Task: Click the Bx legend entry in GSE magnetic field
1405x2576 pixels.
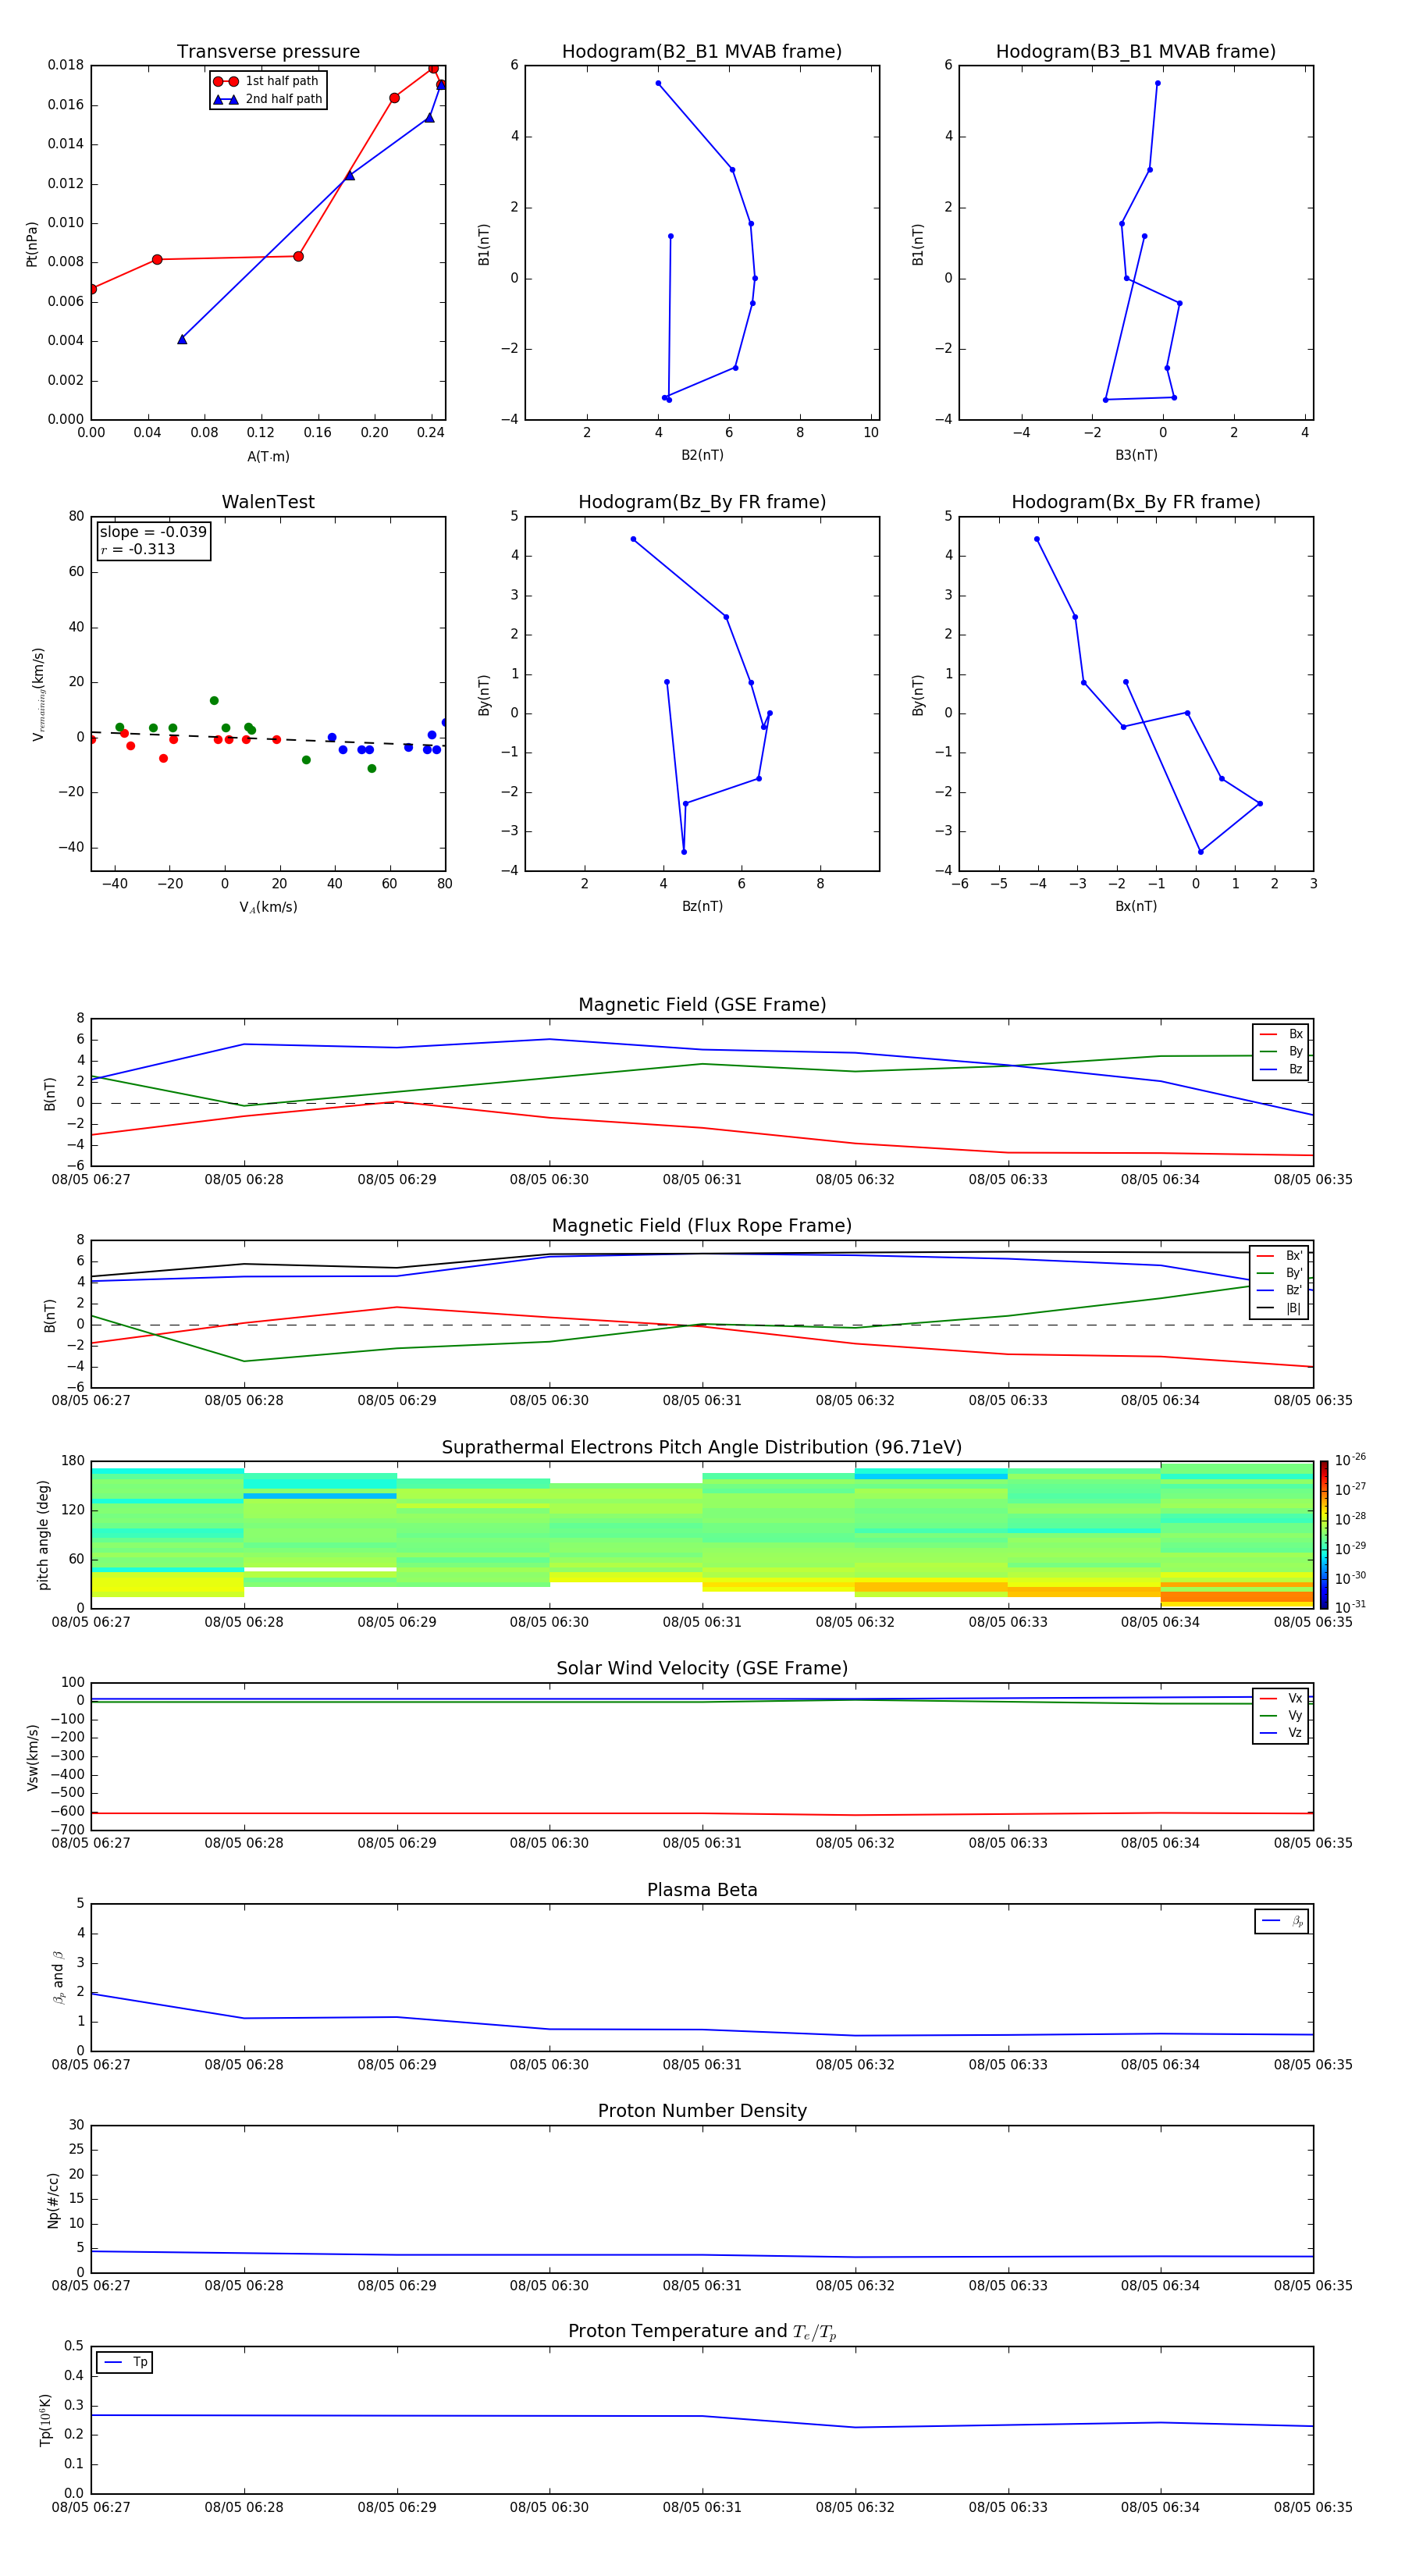Action: click(x=1281, y=1034)
